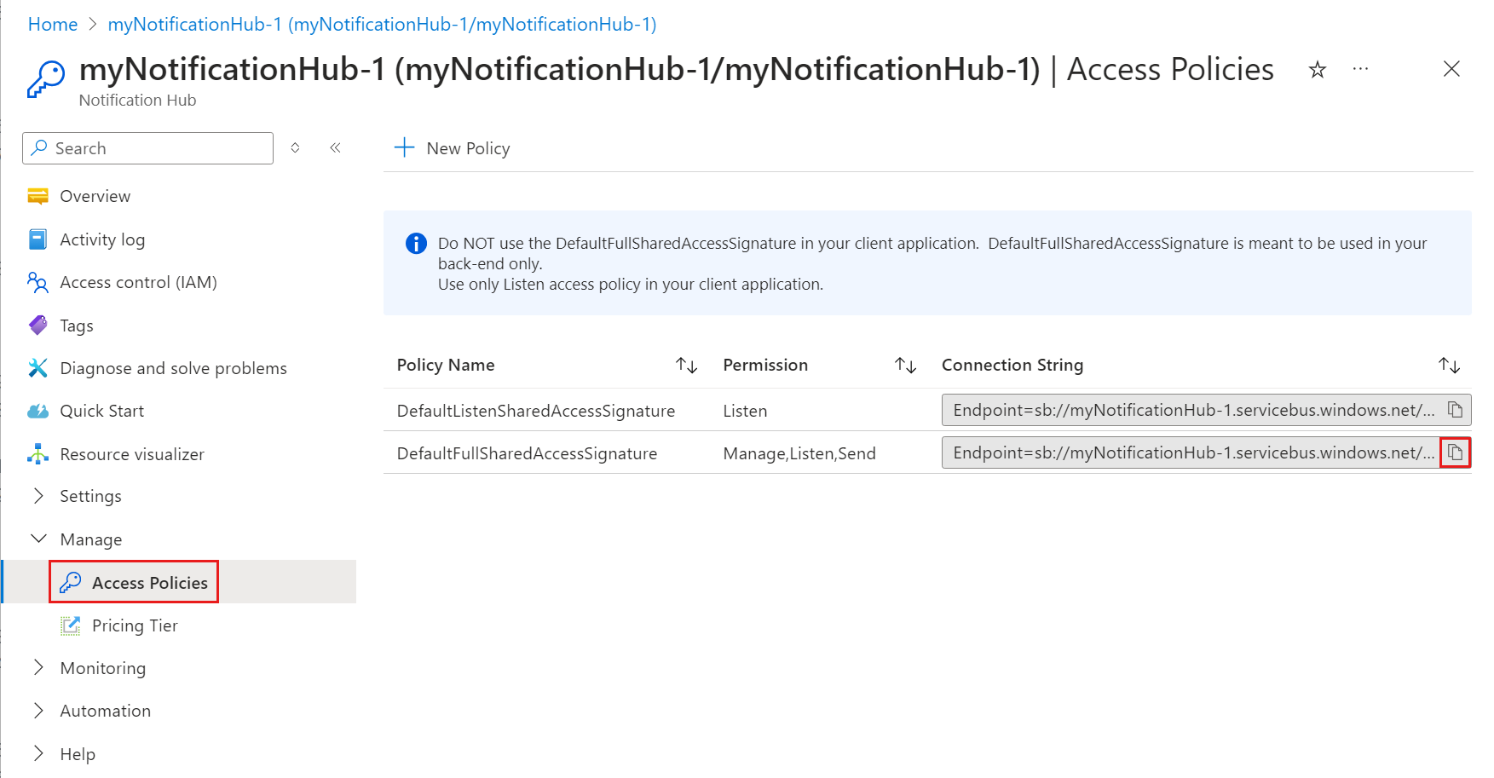Sort by Policy Name column arrows
This screenshot has height=778, width=1494.
pos(686,366)
